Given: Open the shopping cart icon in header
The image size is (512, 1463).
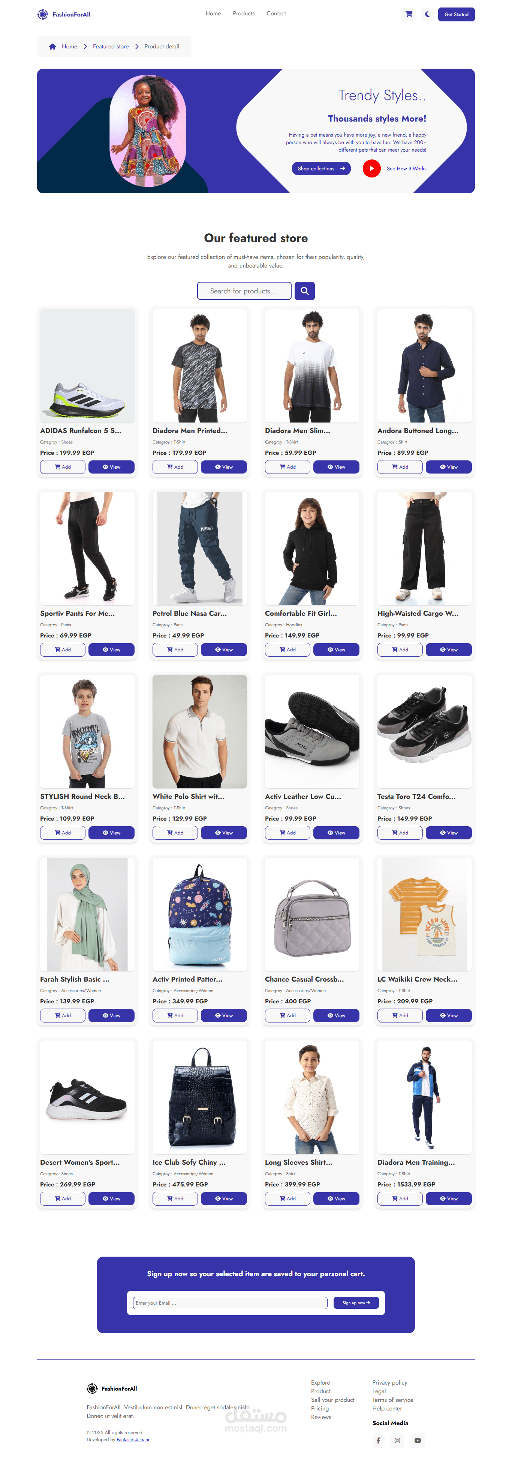Looking at the screenshot, I should coord(409,14).
